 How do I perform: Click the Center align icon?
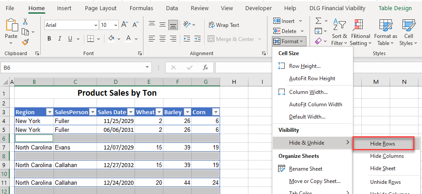(163, 39)
